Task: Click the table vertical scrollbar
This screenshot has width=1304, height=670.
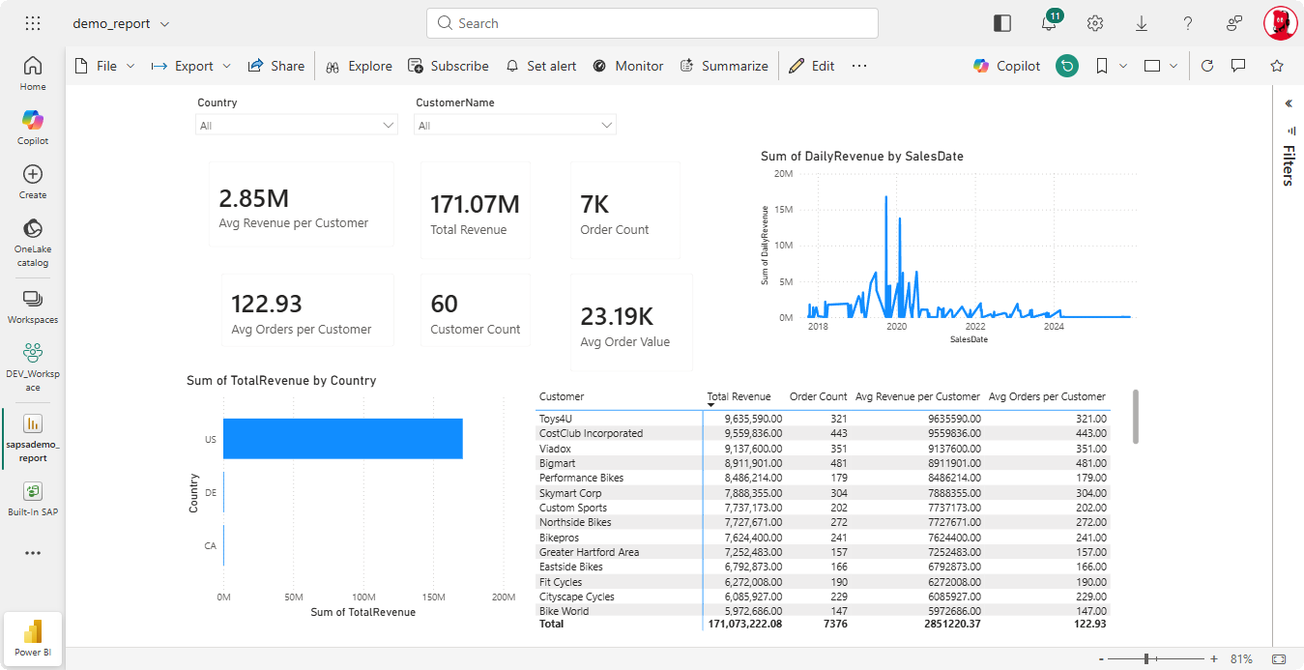Action: [x=1135, y=417]
